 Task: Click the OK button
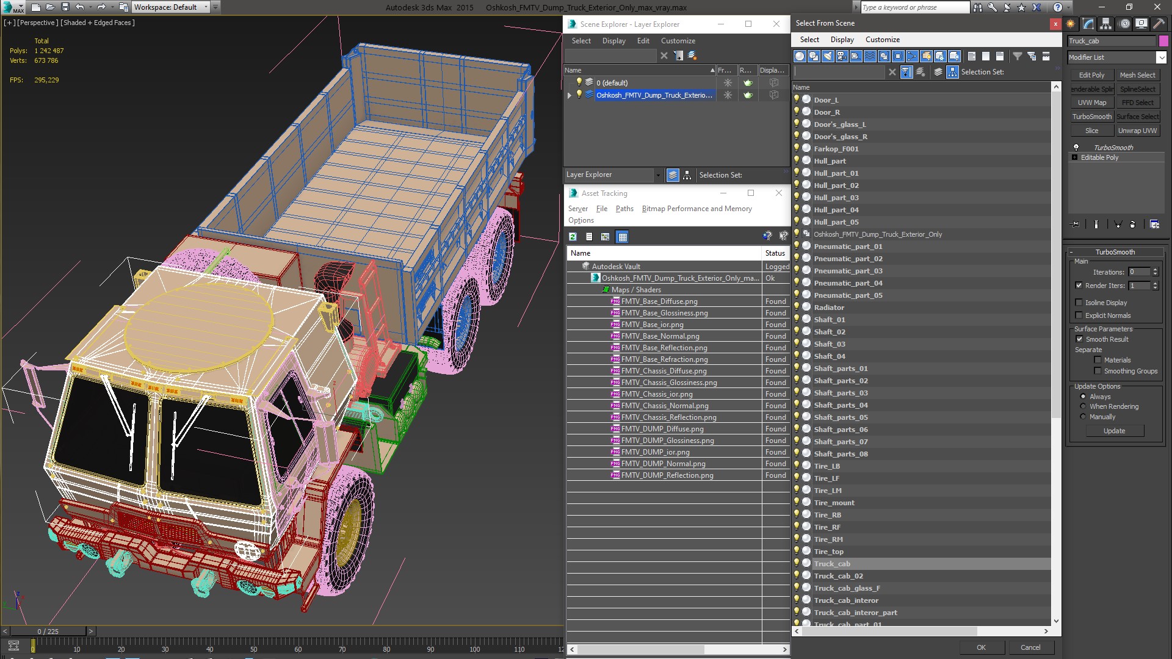point(981,647)
